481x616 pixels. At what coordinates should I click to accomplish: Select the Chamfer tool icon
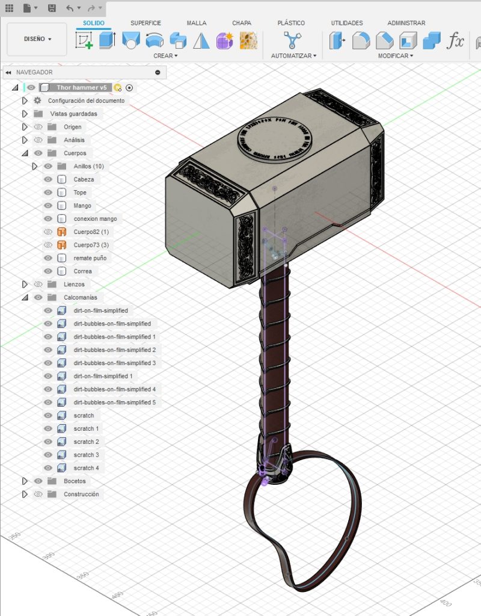[x=384, y=40]
